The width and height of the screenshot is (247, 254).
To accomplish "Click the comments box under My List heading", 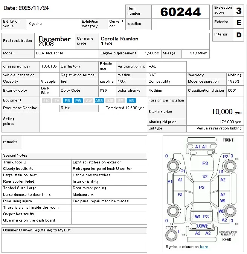I will tap(74, 243).
